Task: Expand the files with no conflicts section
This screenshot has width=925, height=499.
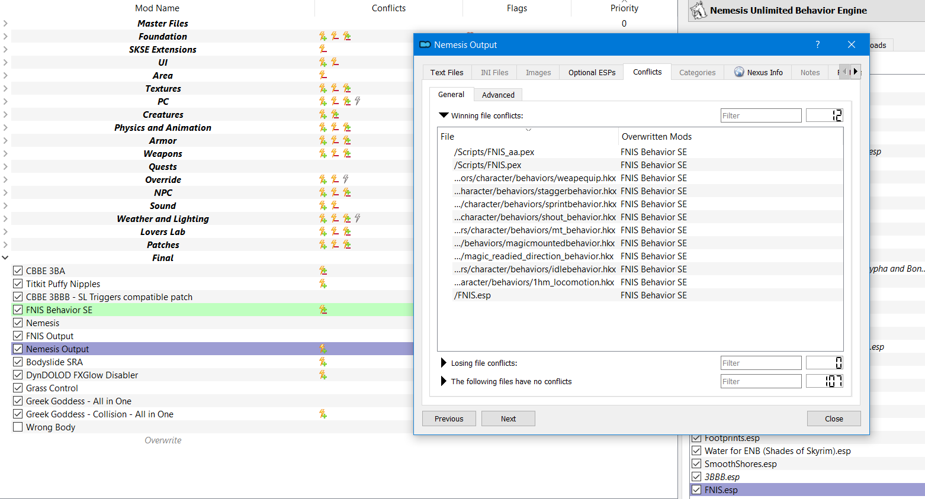Action: pyautogui.click(x=444, y=381)
